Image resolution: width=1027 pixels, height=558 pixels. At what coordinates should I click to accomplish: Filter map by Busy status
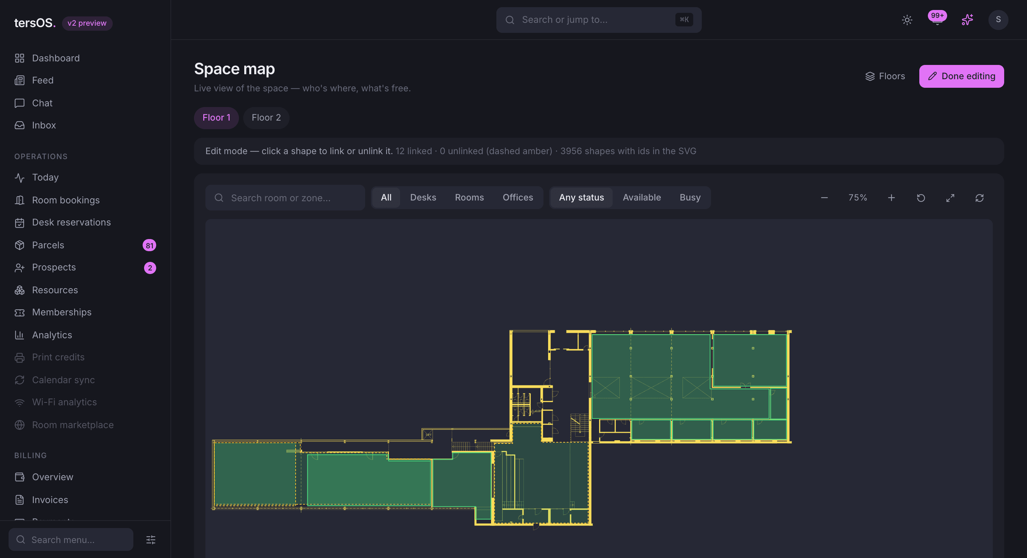(x=690, y=198)
